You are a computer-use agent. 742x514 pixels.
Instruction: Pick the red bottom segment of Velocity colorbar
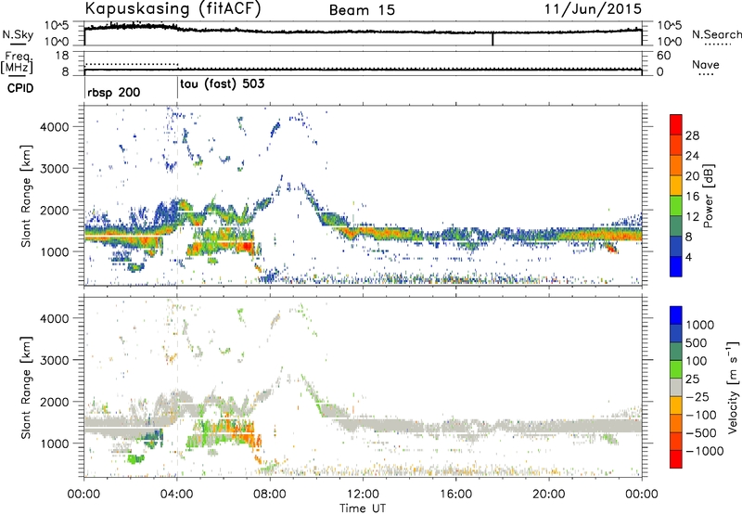pos(676,459)
